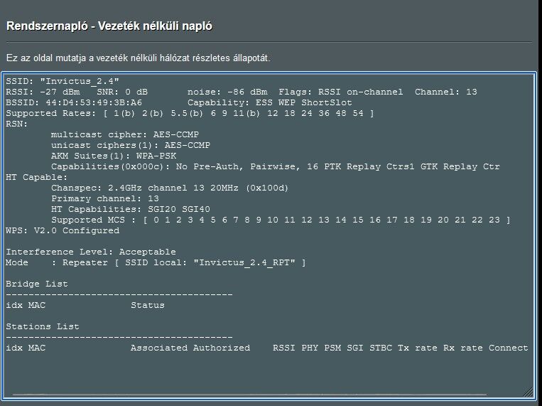Click the Associated Authorized column header
Viewport: 542px width, 406px height.
190,348
